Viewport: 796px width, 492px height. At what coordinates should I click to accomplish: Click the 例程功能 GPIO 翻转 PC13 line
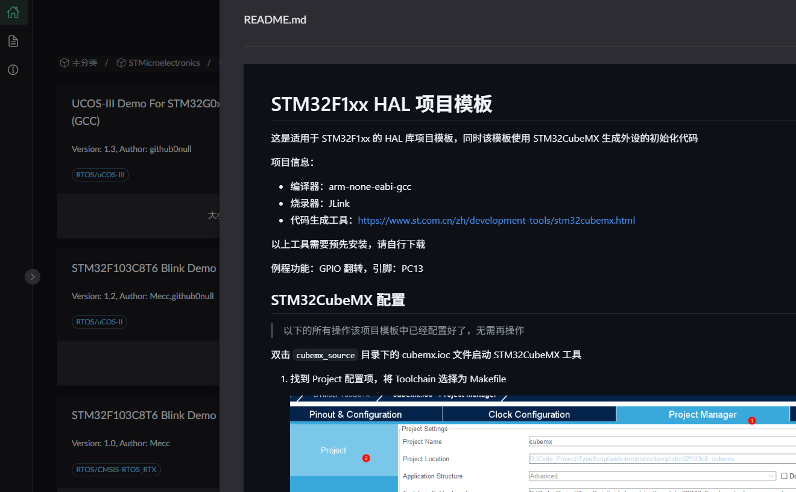click(x=347, y=268)
